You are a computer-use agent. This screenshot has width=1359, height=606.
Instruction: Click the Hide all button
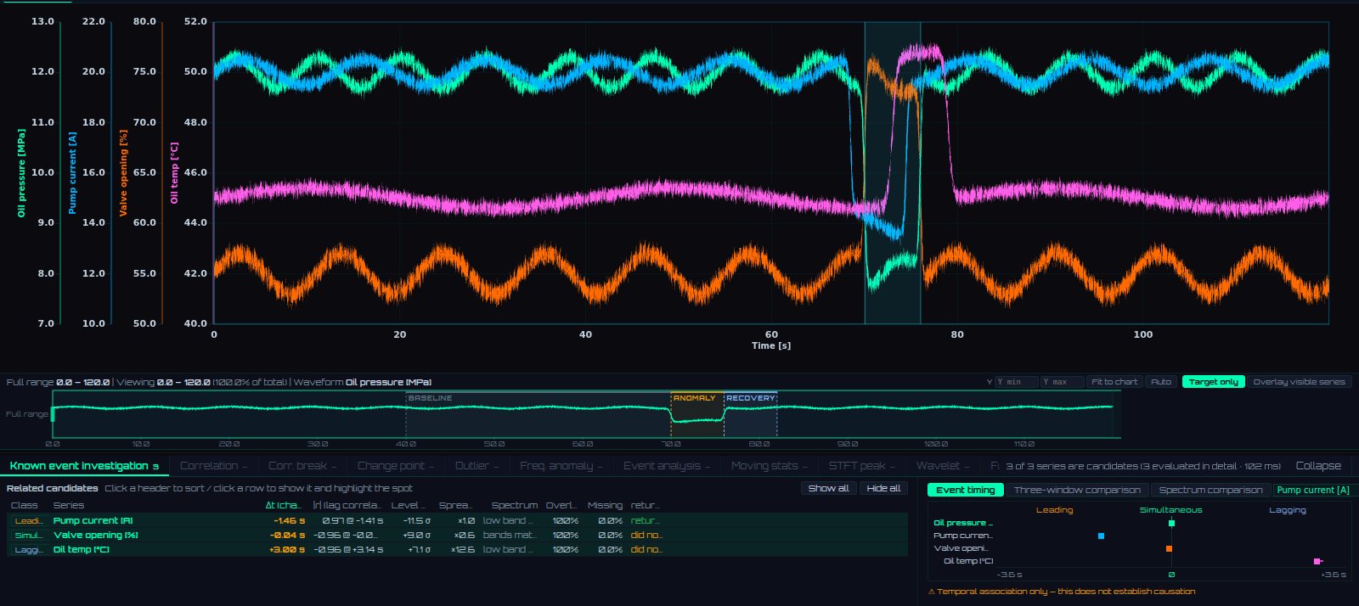[x=883, y=488]
